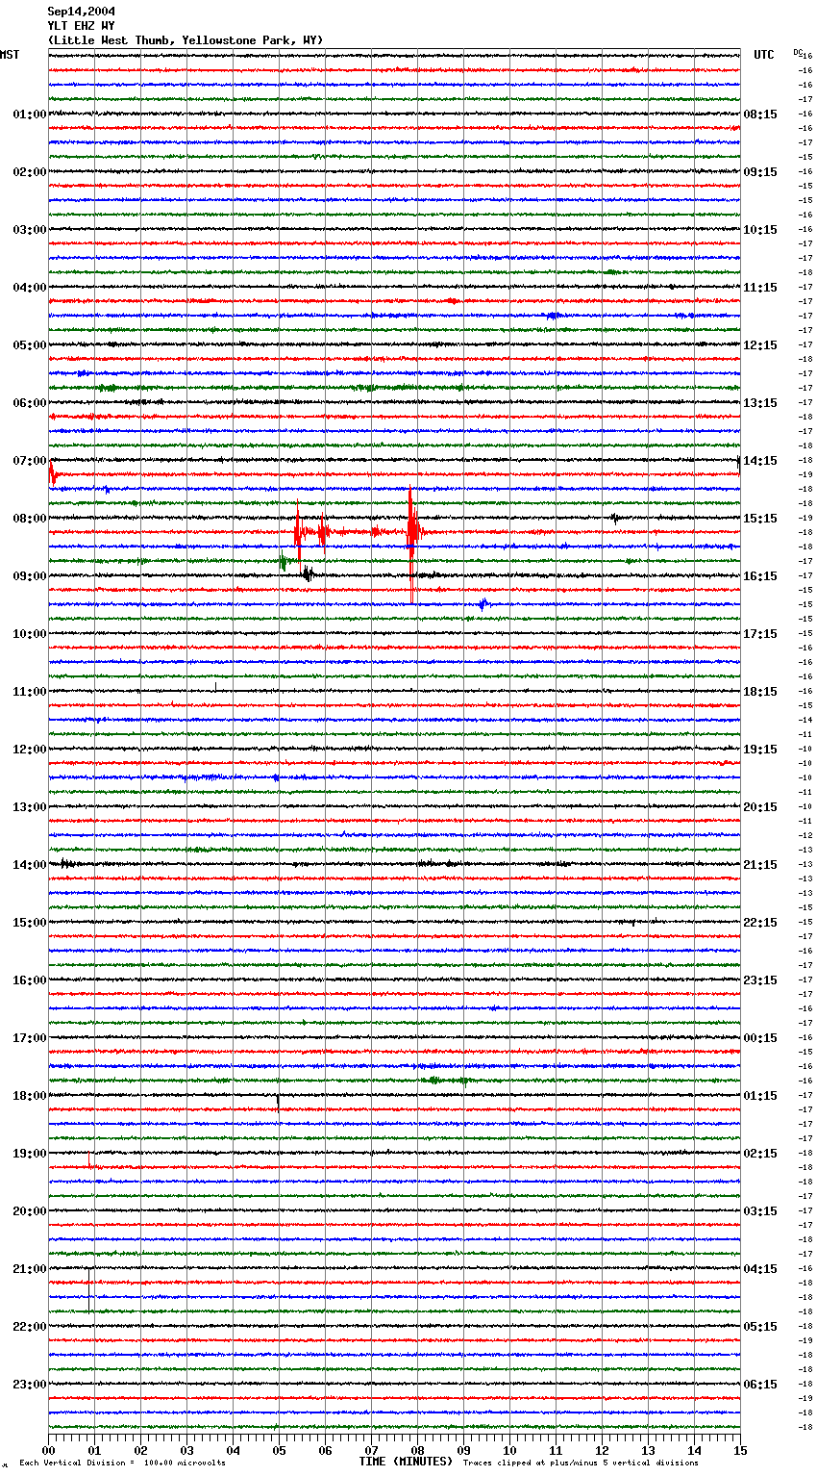Click the 05:15 UTC time label
The width and height of the screenshot is (817, 1476).
pyautogui.click(x=760, y=1327)
